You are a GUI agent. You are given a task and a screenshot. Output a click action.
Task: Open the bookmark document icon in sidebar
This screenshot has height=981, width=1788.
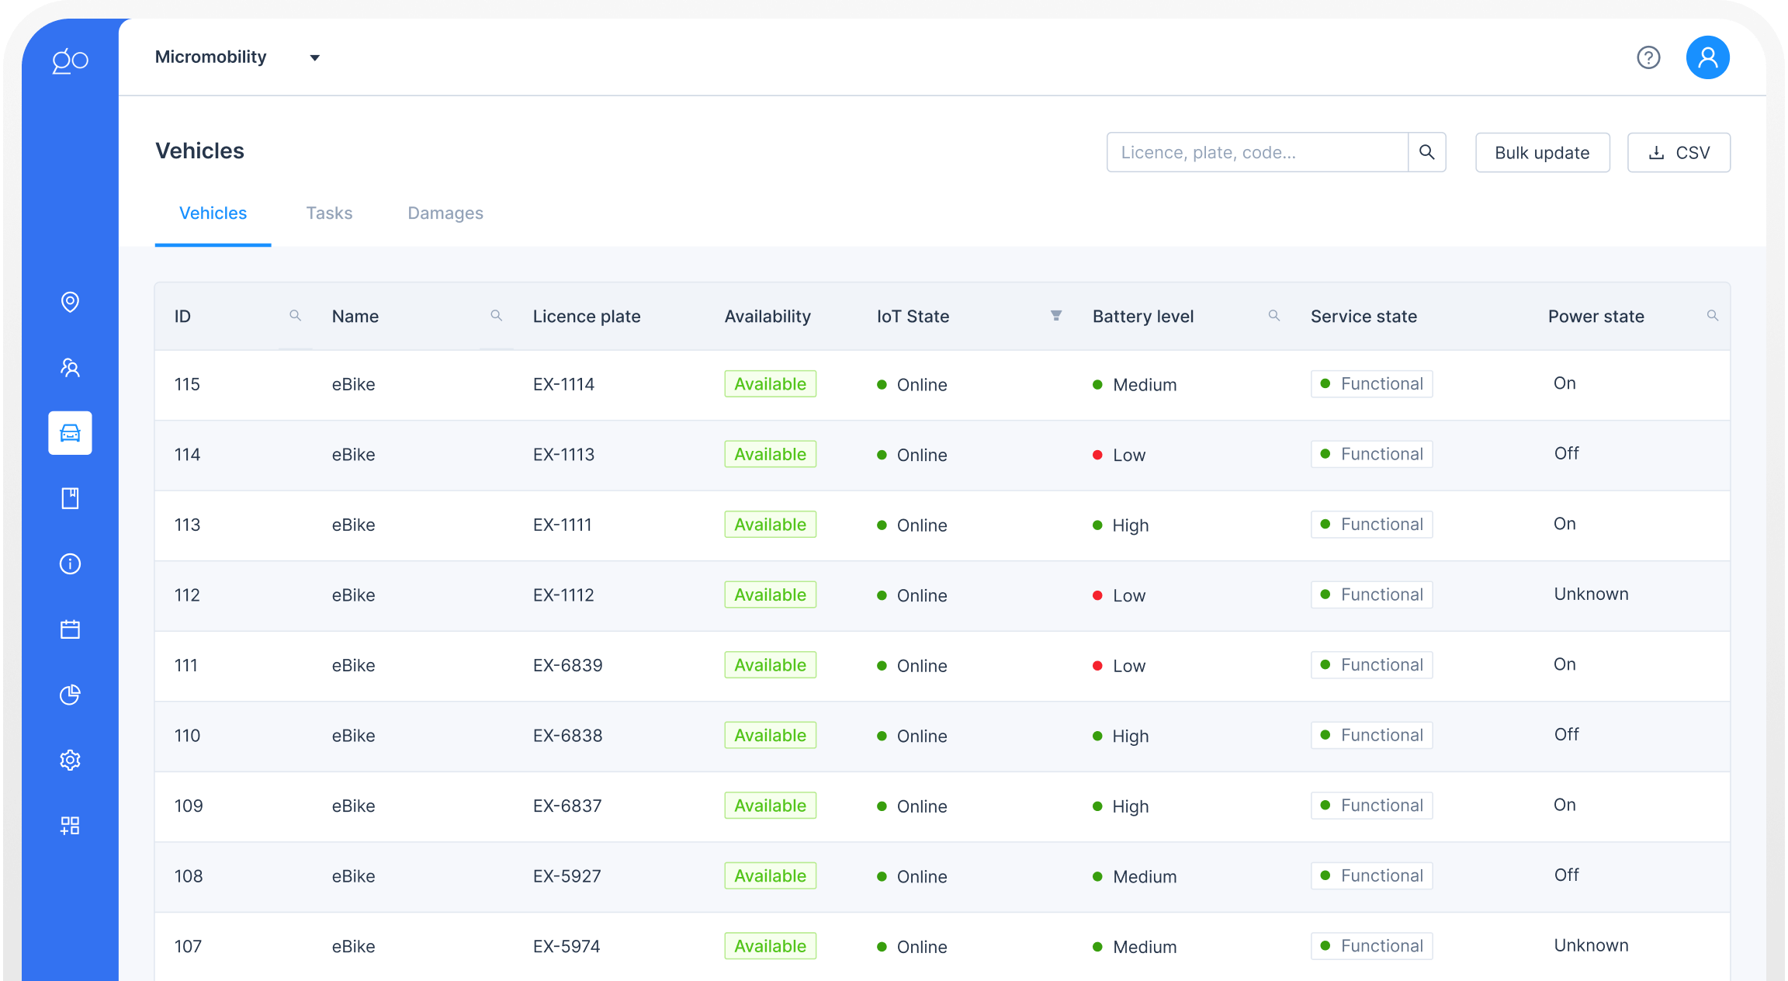click(x=70, y=498)
